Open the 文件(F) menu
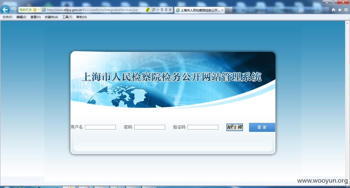Screen dimensions: 350x188 coord(7,17)
